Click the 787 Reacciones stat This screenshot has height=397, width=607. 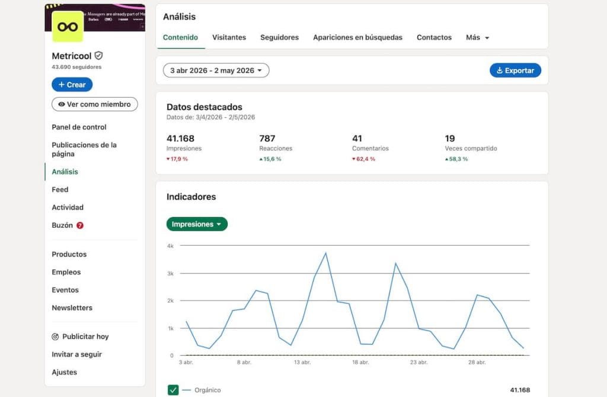pos(276,143)
